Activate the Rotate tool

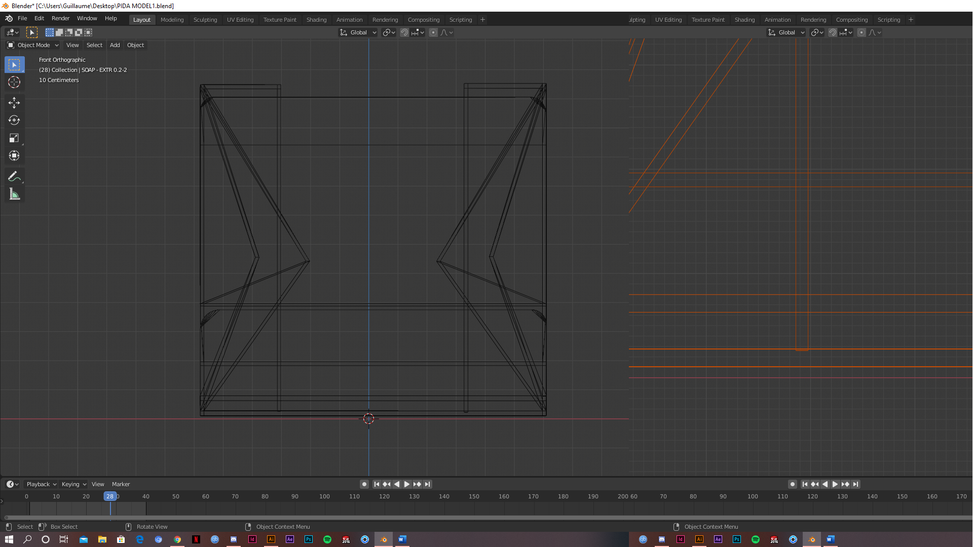tap(14, 121)
